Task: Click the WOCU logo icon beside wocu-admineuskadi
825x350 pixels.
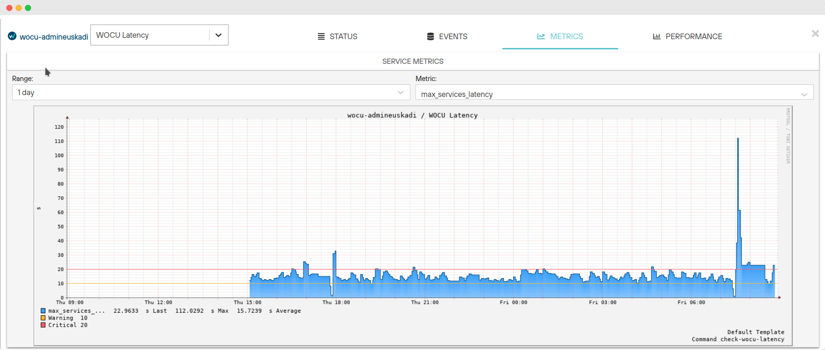Action: [x=12, y=36]
